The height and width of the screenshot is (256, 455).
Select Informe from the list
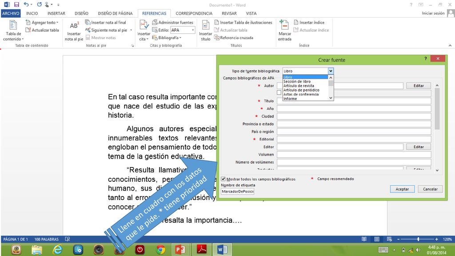coord(290,99)
